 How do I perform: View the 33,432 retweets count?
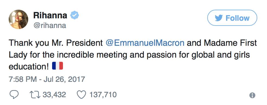[x=54, y=94]
